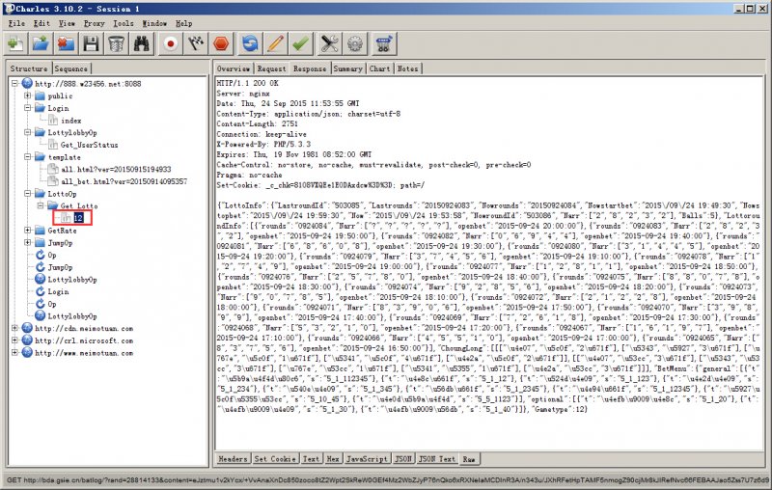Open the Proxy menu
The width and height of the screenshot is (772, 490).
coord(94,23)
